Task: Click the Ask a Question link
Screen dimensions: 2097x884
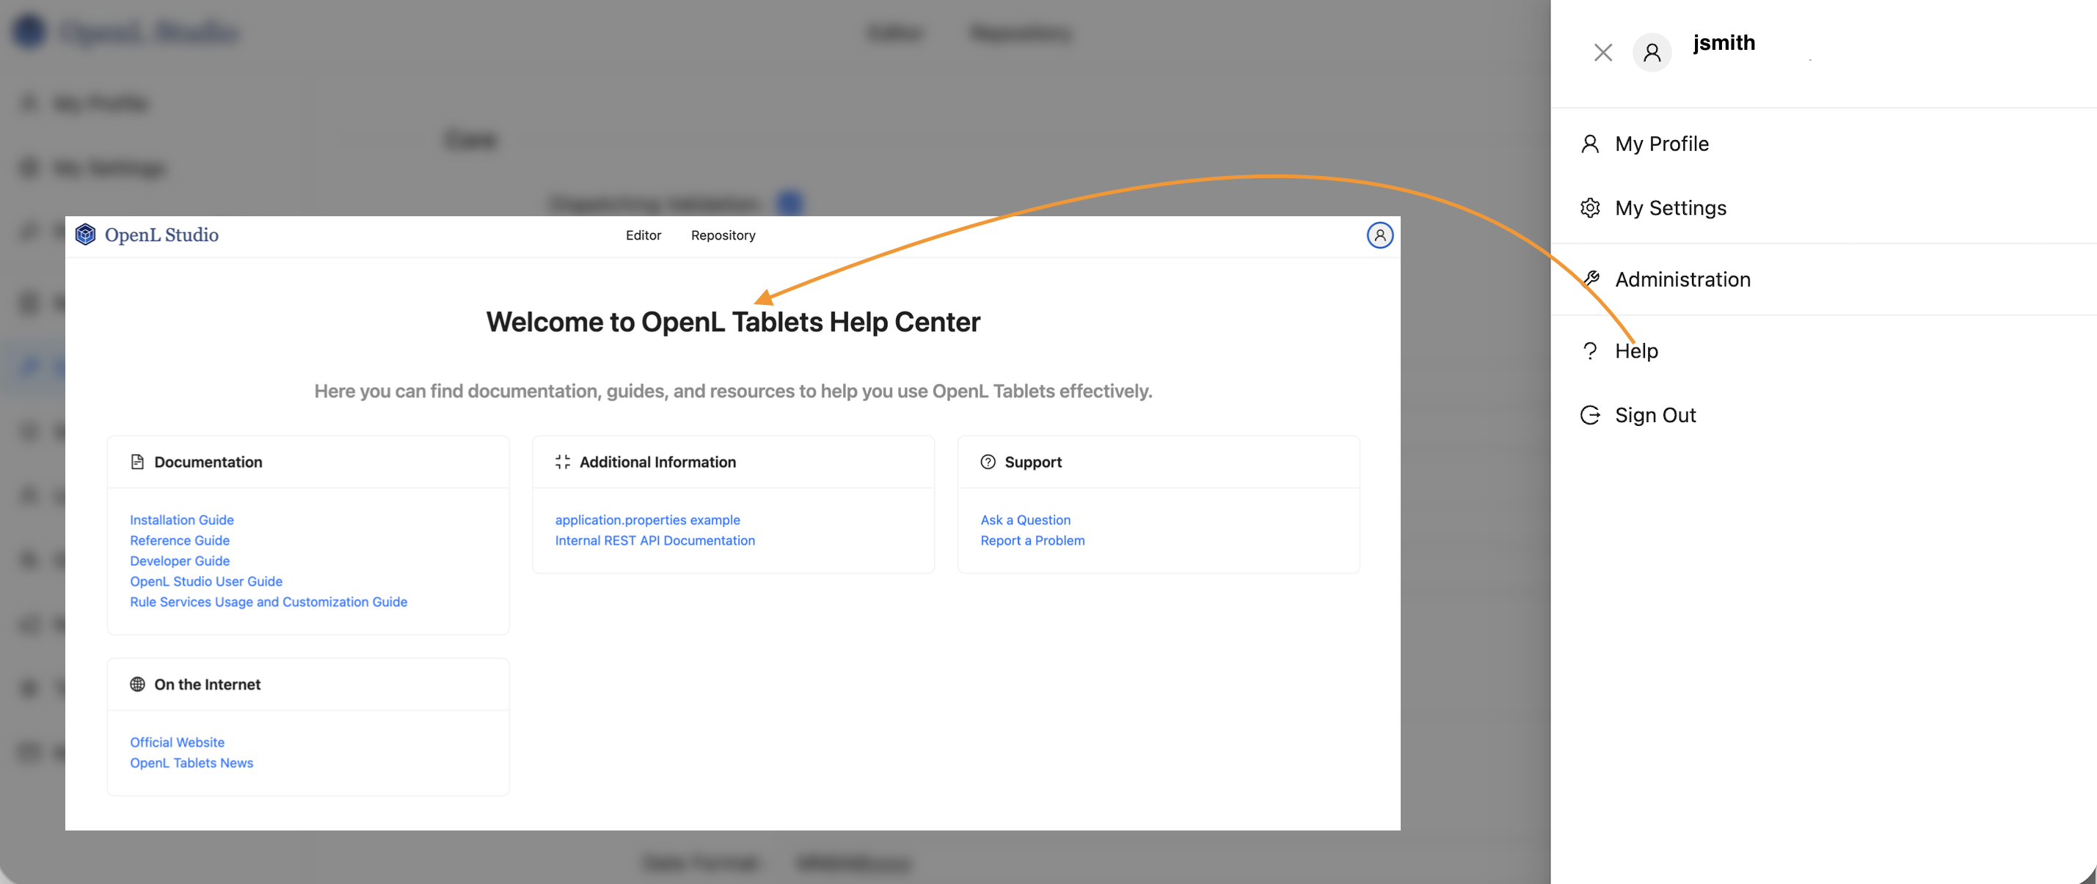Action: 1025,520
